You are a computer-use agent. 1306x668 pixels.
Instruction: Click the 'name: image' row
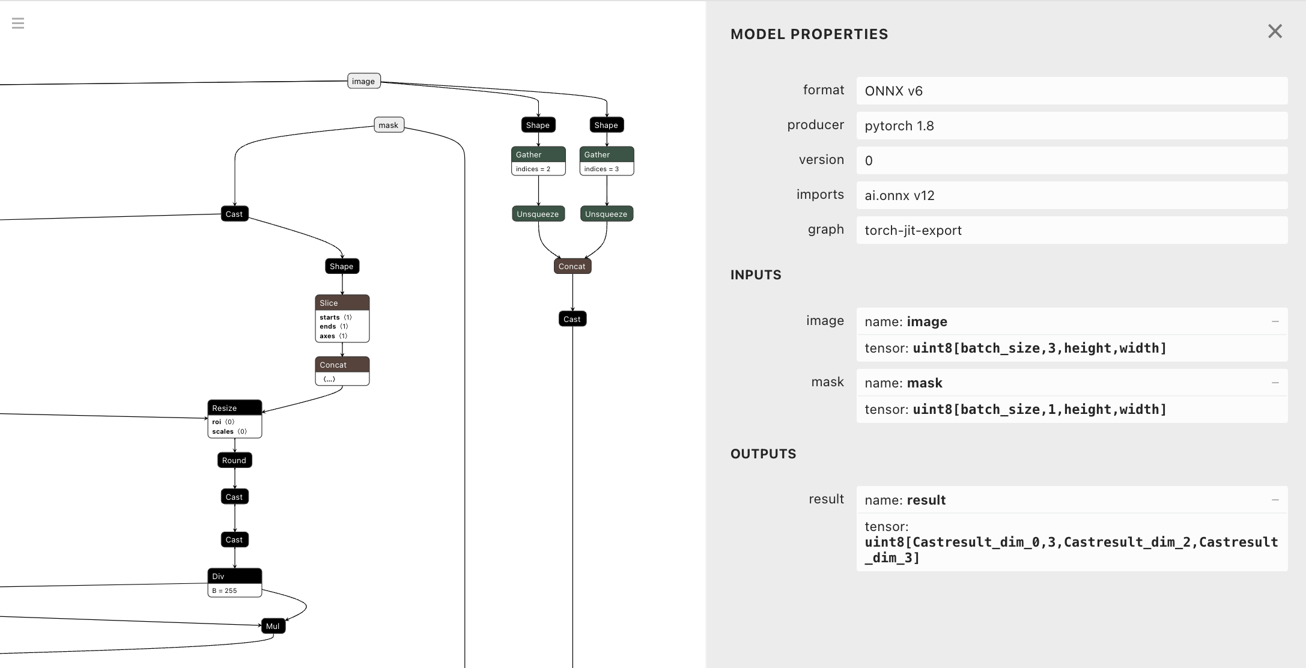point(1072,321)
